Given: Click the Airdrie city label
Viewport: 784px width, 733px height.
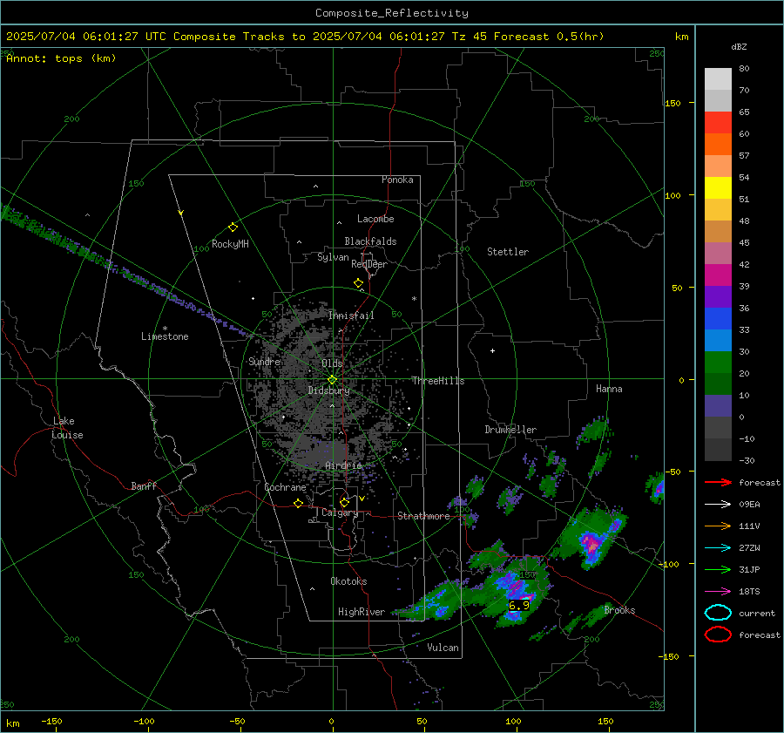Looking at the screenshot, I should (343, 465).
